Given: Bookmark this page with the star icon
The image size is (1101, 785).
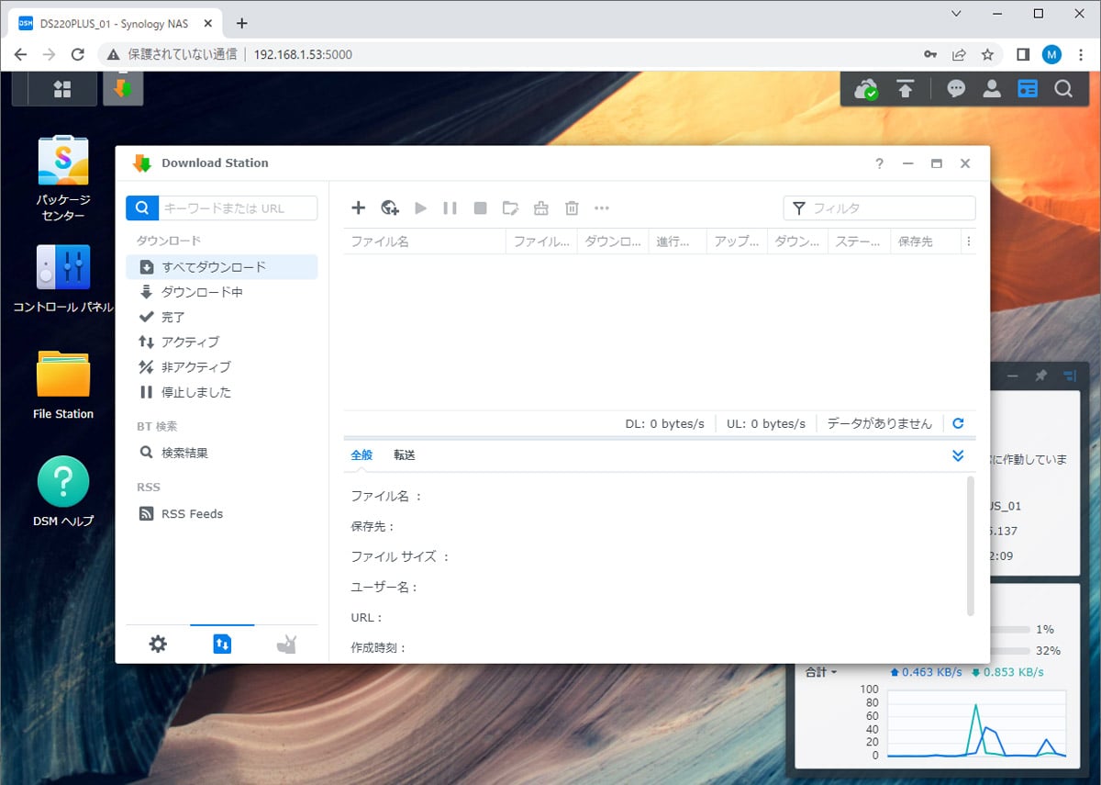Looking at the screenshot, I should tap(987, 54).
